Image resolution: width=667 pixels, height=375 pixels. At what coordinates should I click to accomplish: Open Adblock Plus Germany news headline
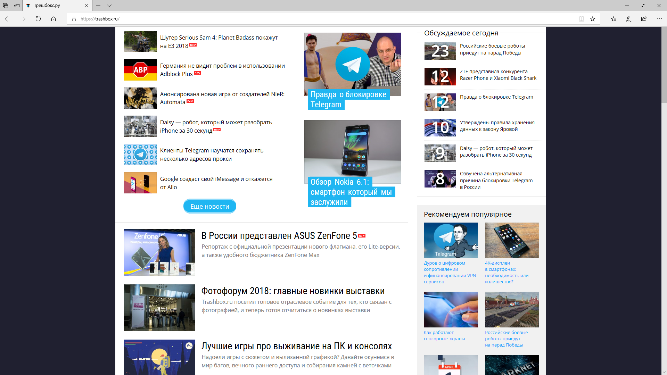pos(222,70)
